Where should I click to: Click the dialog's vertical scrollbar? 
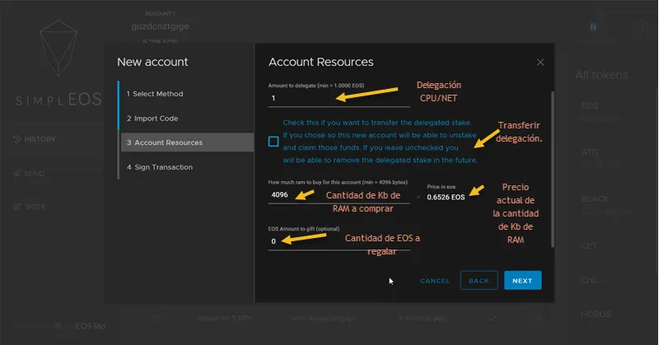tap(552, 170)
